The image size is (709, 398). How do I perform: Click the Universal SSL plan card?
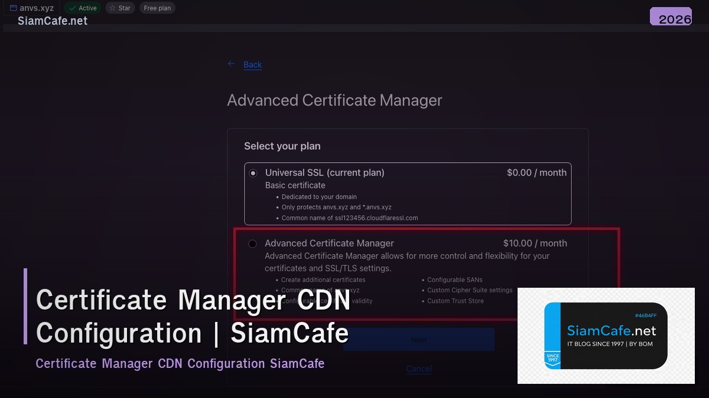[408, 192]
